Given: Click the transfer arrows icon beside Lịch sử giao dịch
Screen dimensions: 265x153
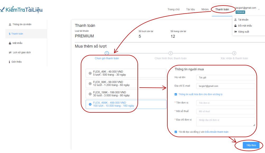Looking at the screenshot, I should 10,52.
